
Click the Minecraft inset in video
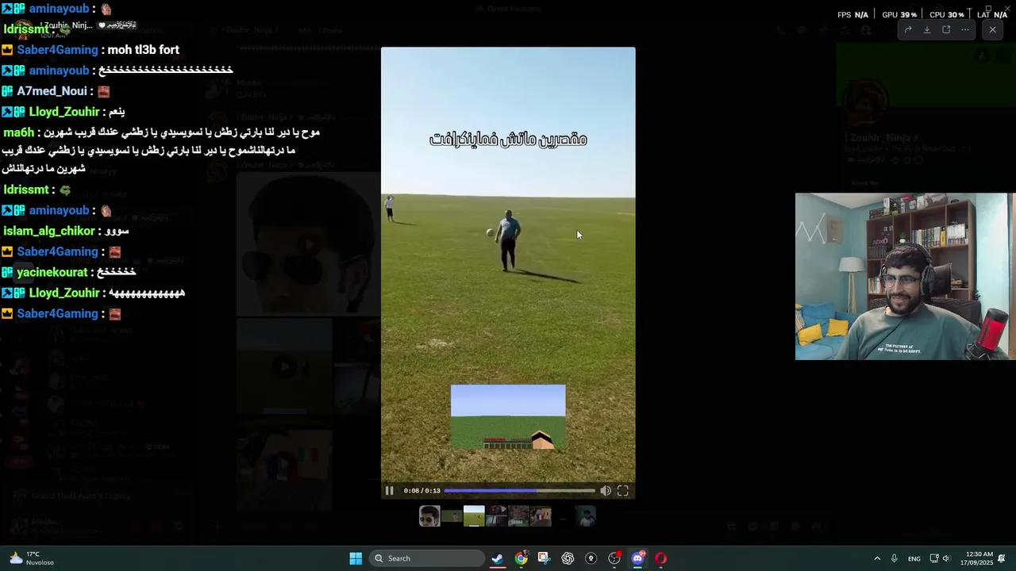[x=508, y=417]
